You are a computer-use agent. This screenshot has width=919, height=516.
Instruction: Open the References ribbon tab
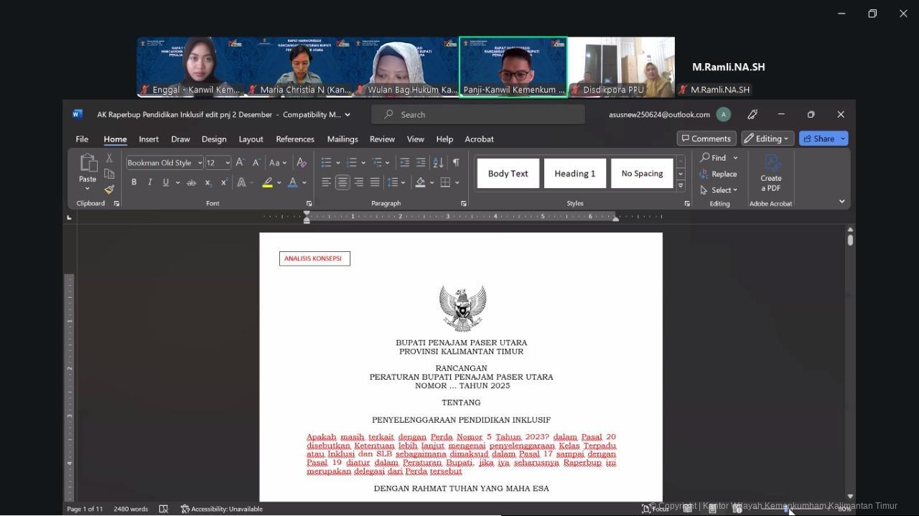point(295,139)
